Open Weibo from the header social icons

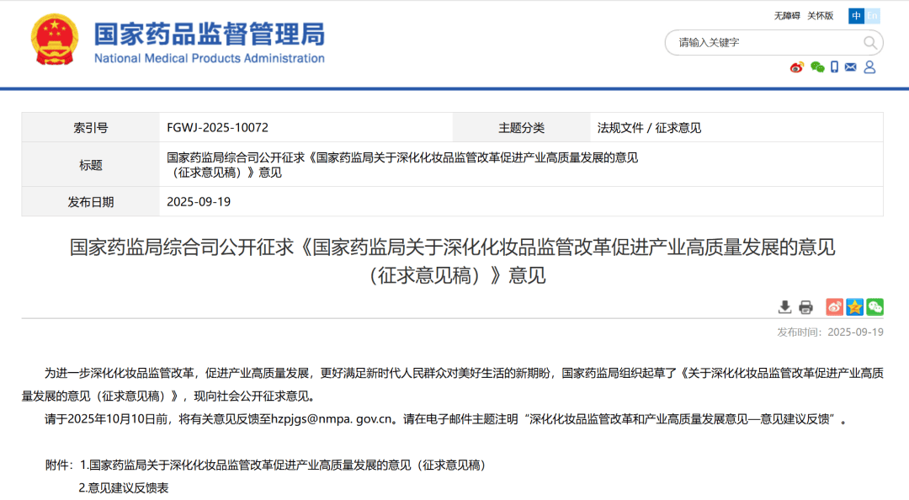[x=797, y=66]
